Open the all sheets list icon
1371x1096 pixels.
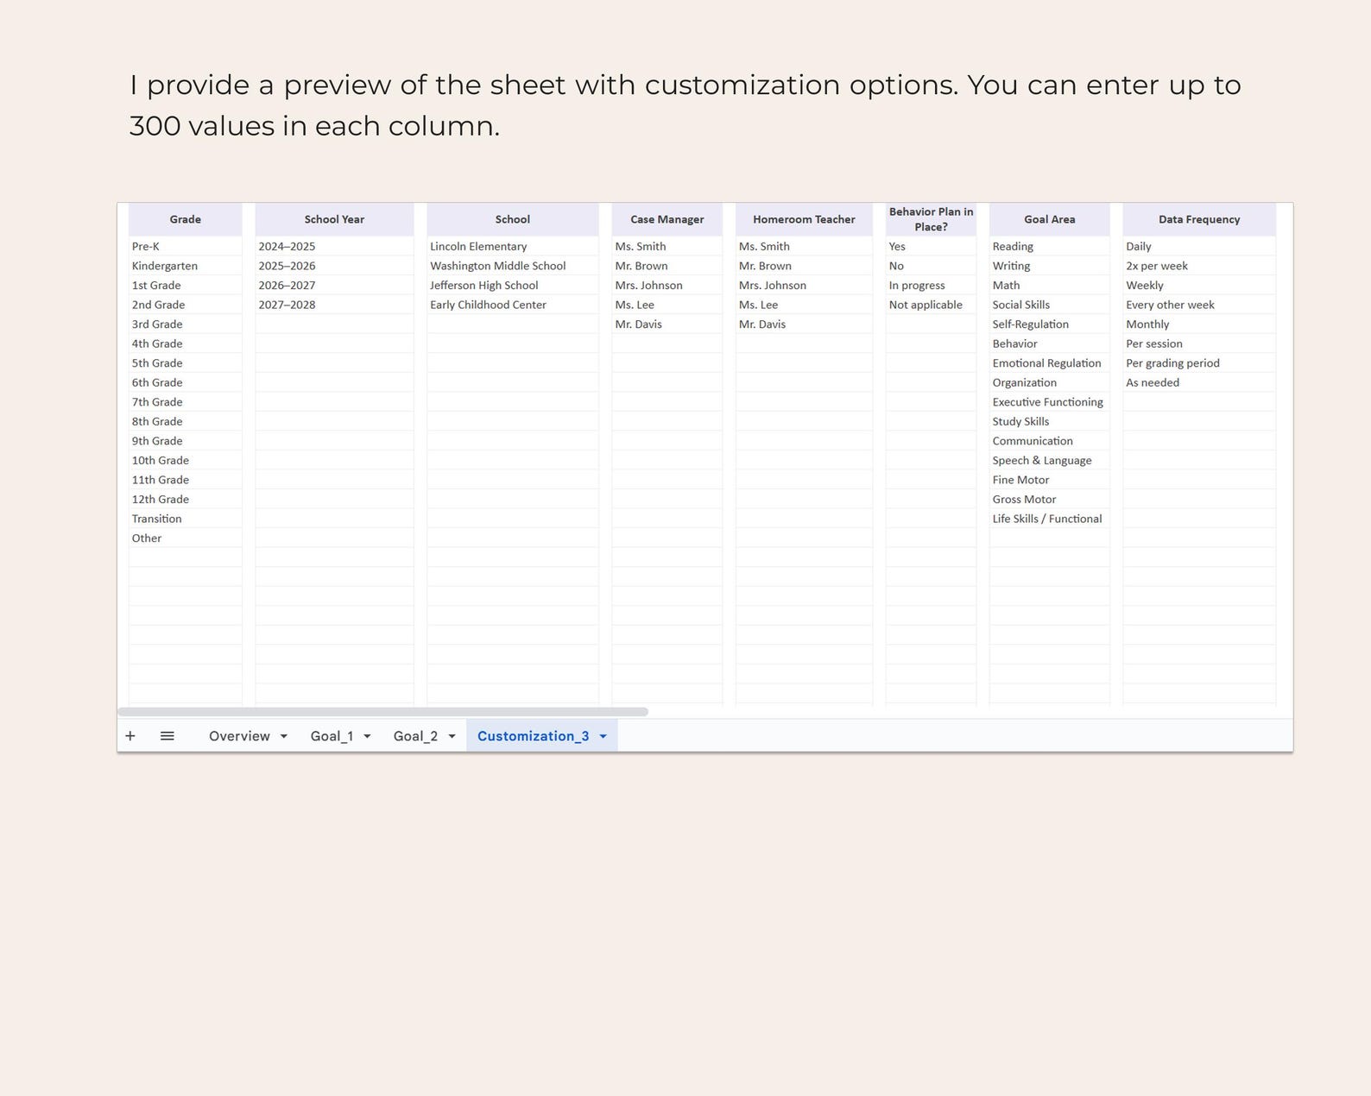coord(167,736)
